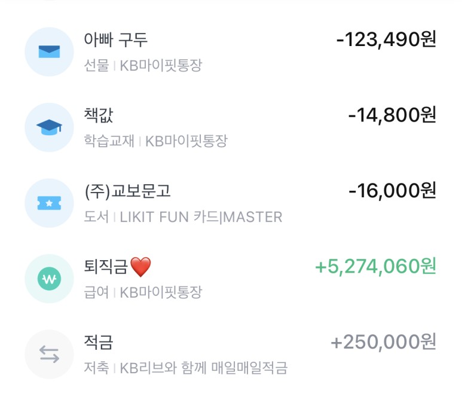Viewport: 462px width, 409px height.
Task: Open the 퇴직금 income entry
Action: 106,267
